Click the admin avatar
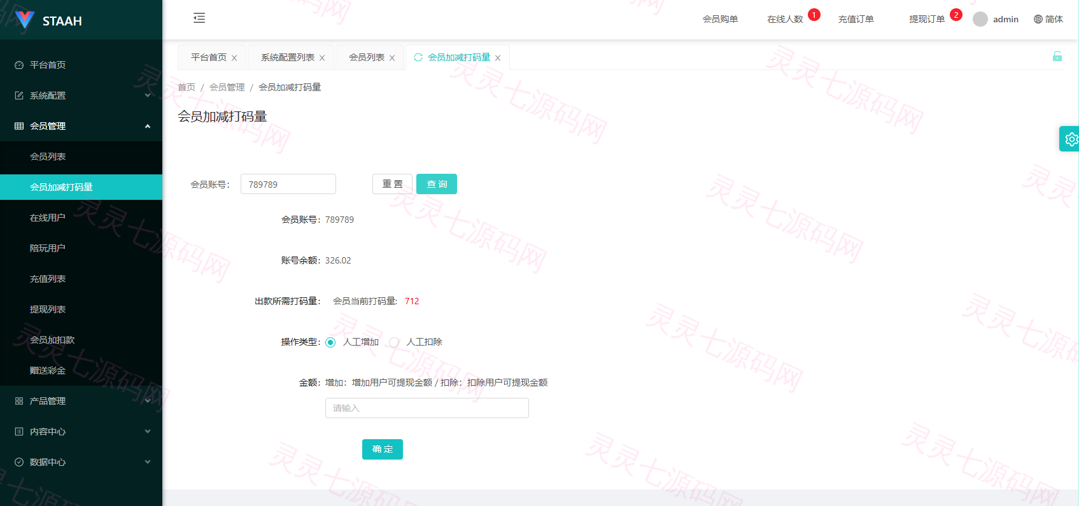The height and width of the screenshot is (506, 1079). pyautogui.click(x=980, y=19)
